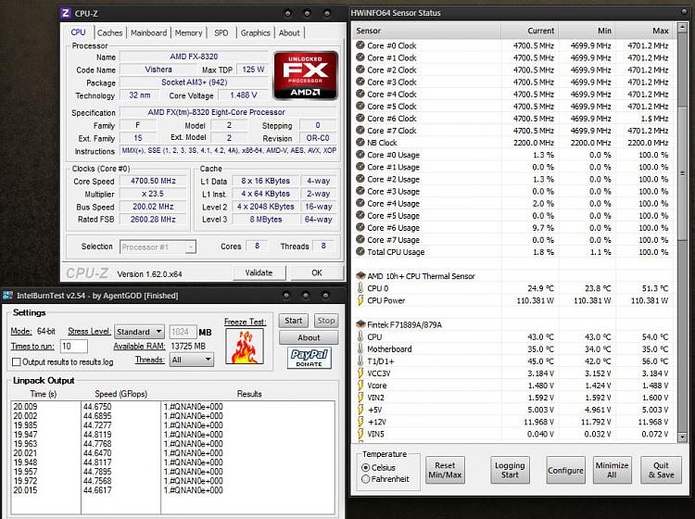Open the Stress Level Standard dropdown
The image size is (695, 519).
pos(139,332)
